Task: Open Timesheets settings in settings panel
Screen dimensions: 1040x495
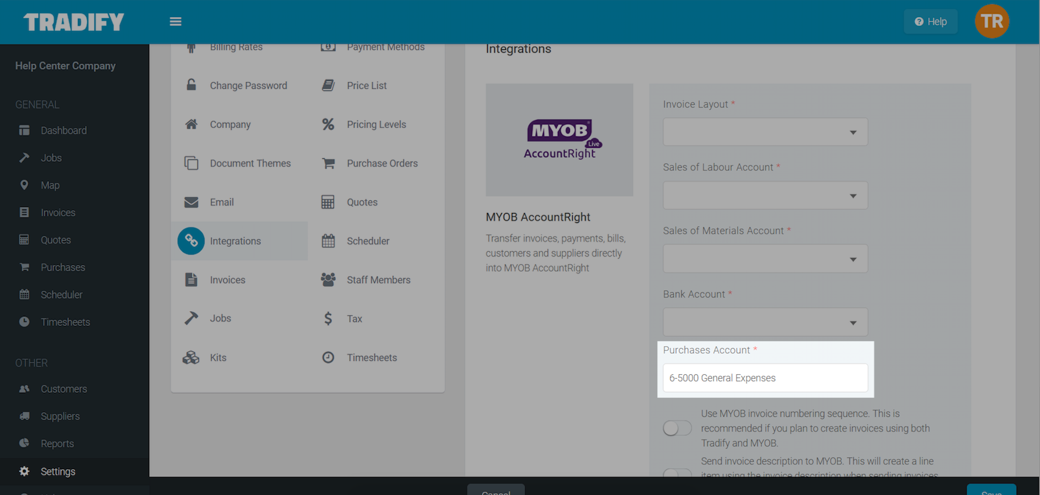Action: (372, 358)
